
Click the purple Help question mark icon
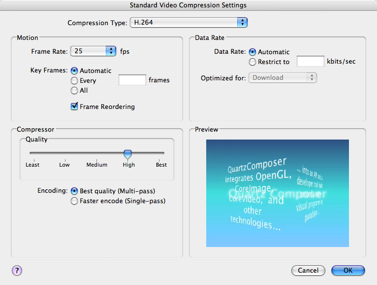[x=17, y=270]
